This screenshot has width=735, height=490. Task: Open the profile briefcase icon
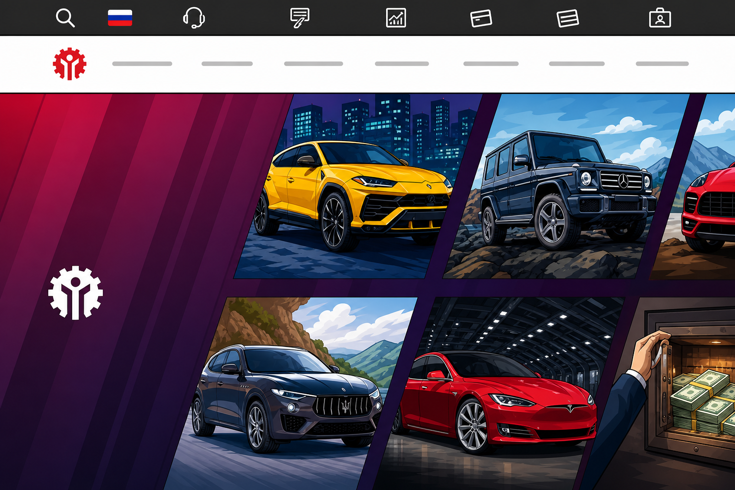click(x=660, y=18)
